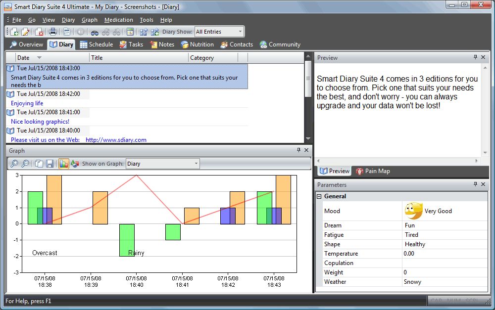The height and width of the screenshot is (310, 495).
Task: Click the calculator icon in toolbar
Action: [130, 32]
